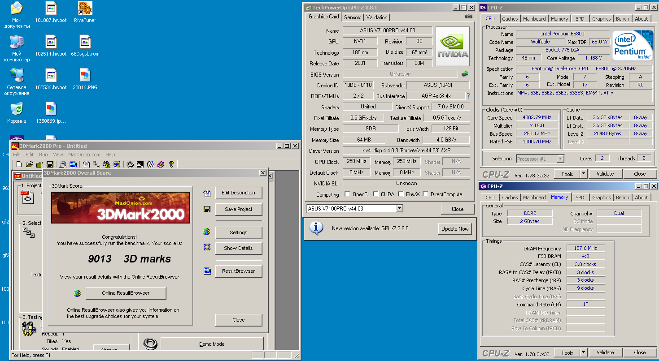Screen dimensions: 659x361
Task: Click the 9013 3D marks score text
Action: pos(129,259)
